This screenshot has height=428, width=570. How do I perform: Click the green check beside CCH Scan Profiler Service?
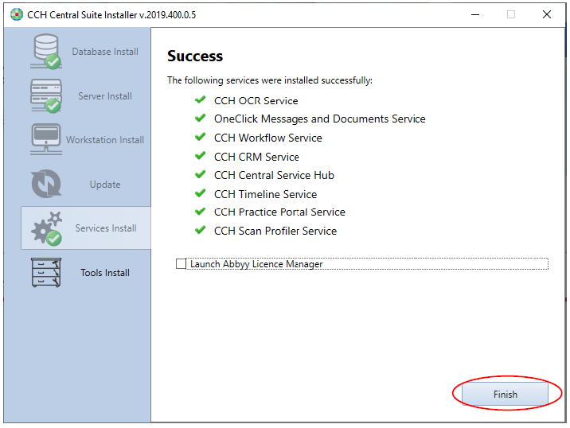tap(200, 230)
